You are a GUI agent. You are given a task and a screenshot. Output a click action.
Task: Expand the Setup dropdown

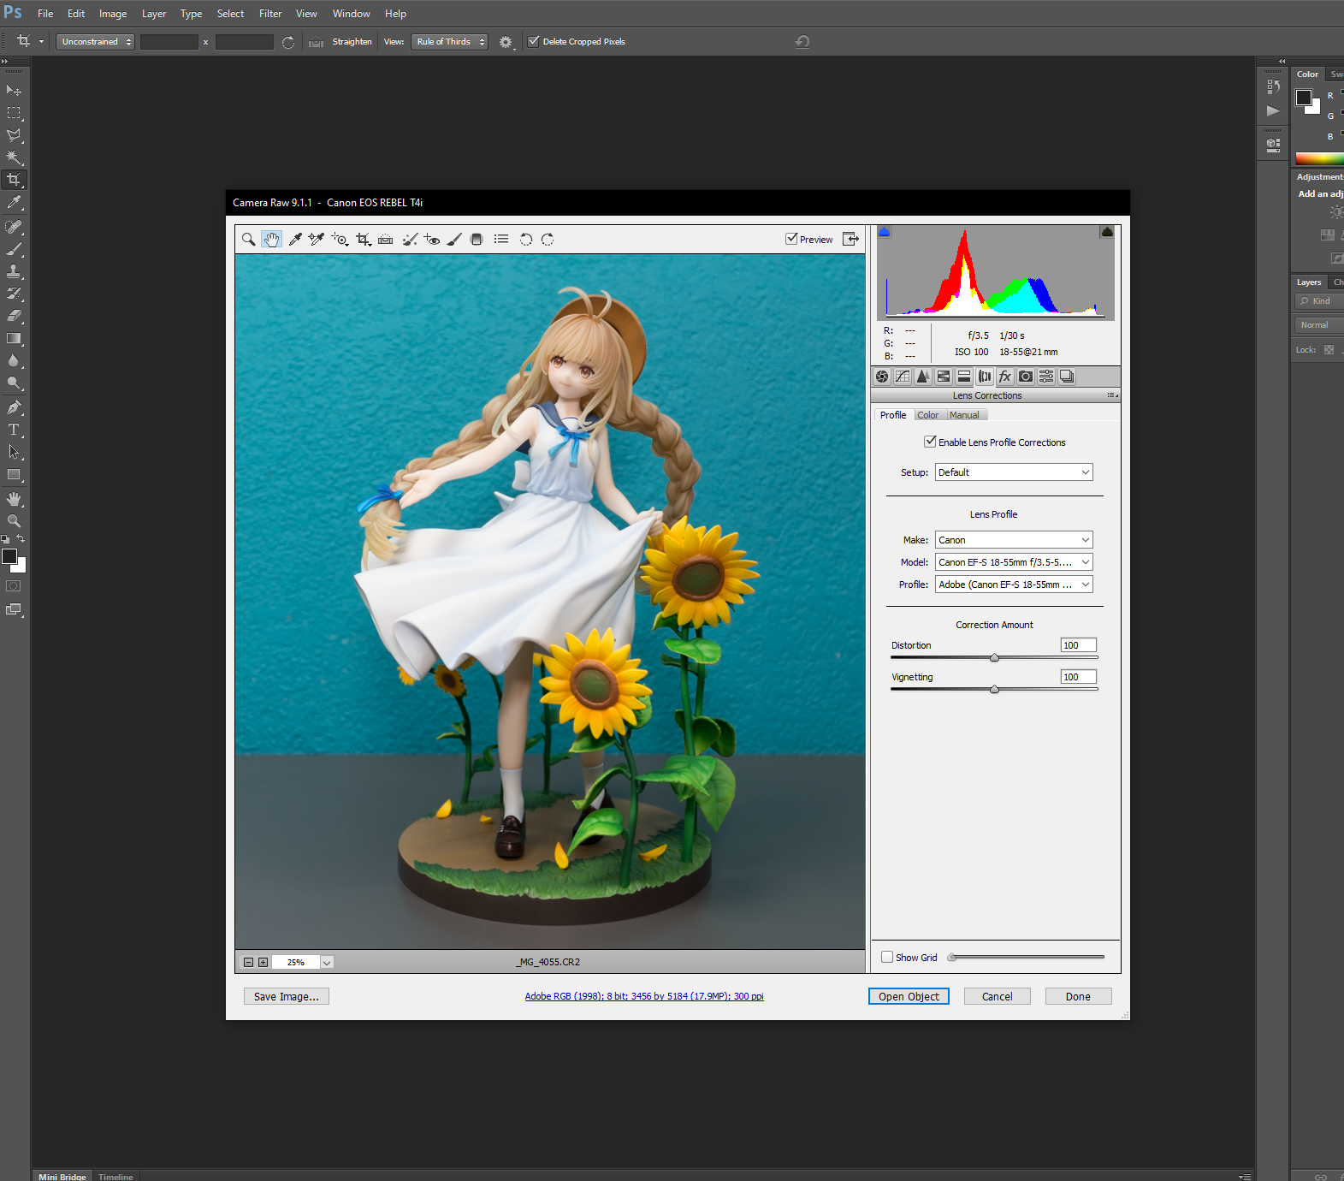click(1014, 472)
